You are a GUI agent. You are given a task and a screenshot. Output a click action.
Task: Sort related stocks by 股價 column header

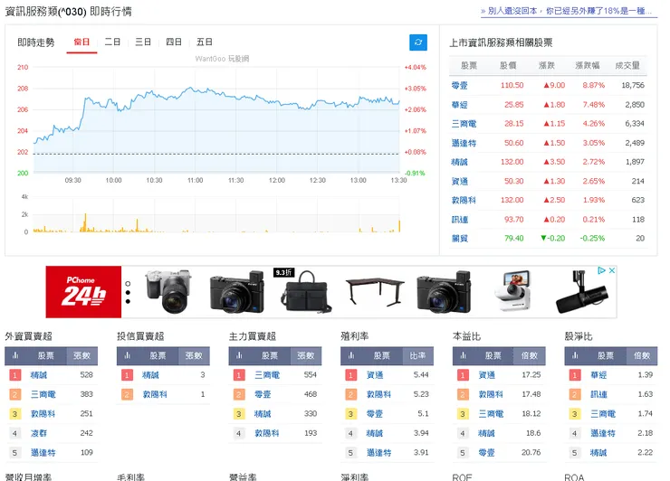click(x=508, y=65)
